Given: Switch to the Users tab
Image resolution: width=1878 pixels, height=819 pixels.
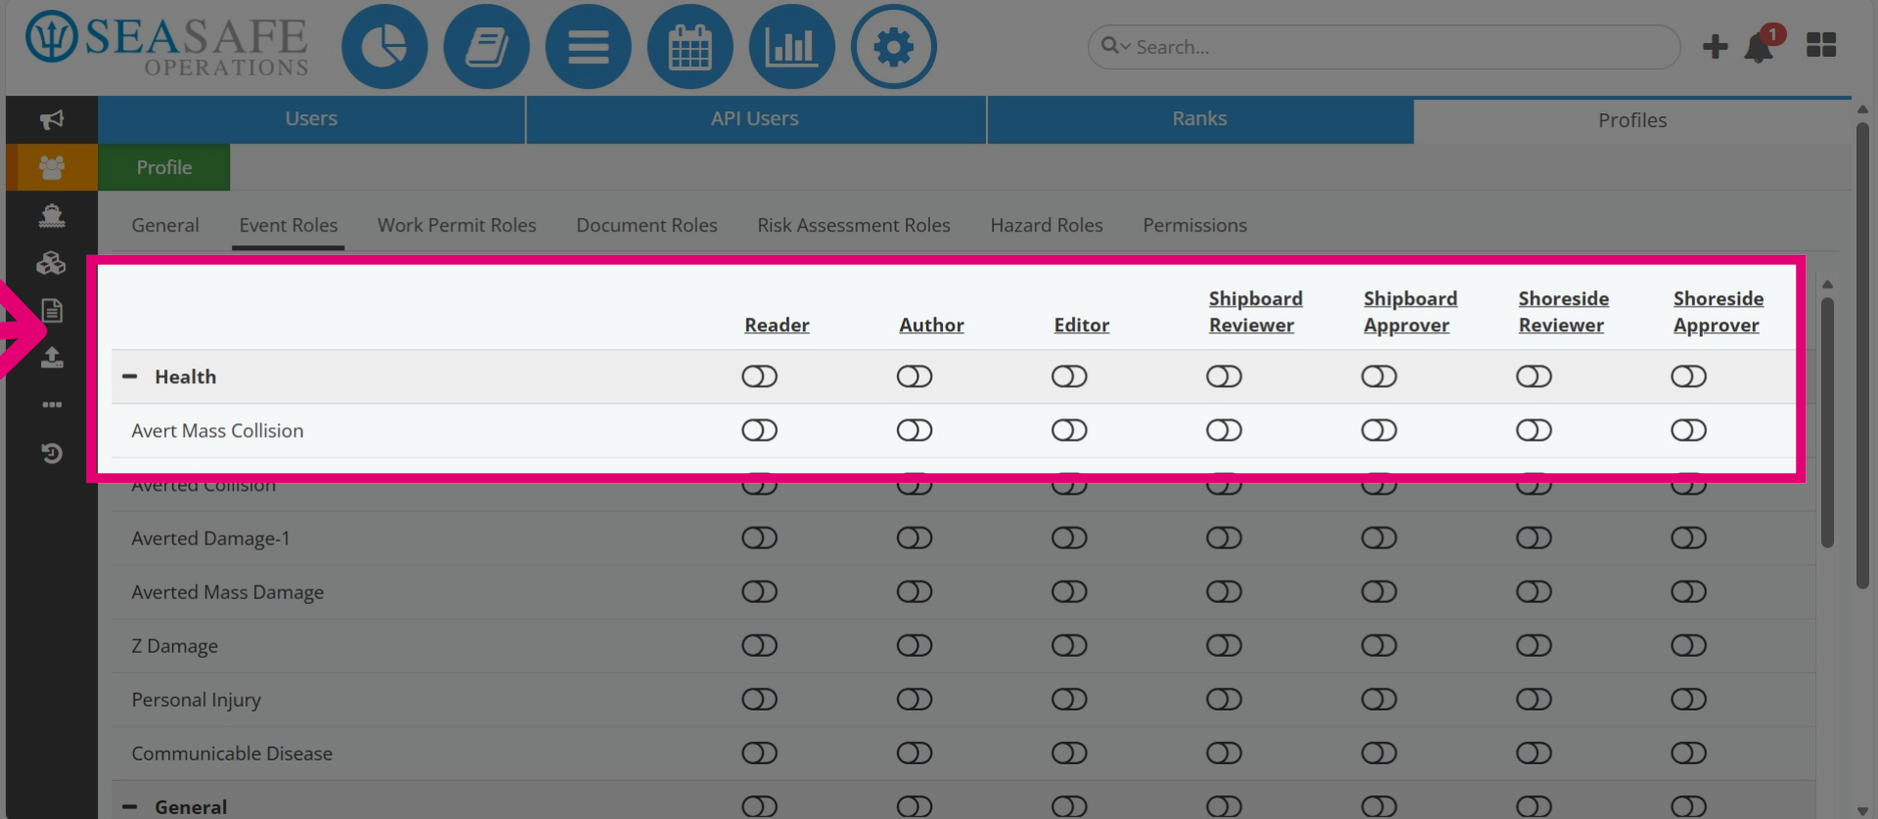Looking at the screenshot, I should coord(311,119).
